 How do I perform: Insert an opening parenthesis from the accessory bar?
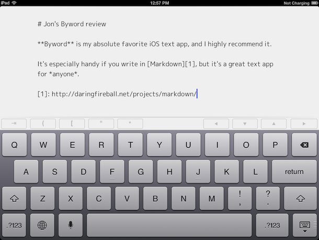43,124
